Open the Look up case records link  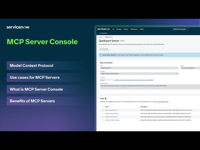tap(111, 117)
